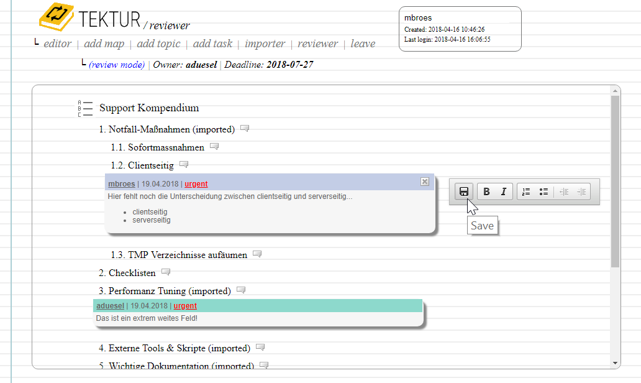Click the scroll down arrow of content scrollbar

point(616,363)
